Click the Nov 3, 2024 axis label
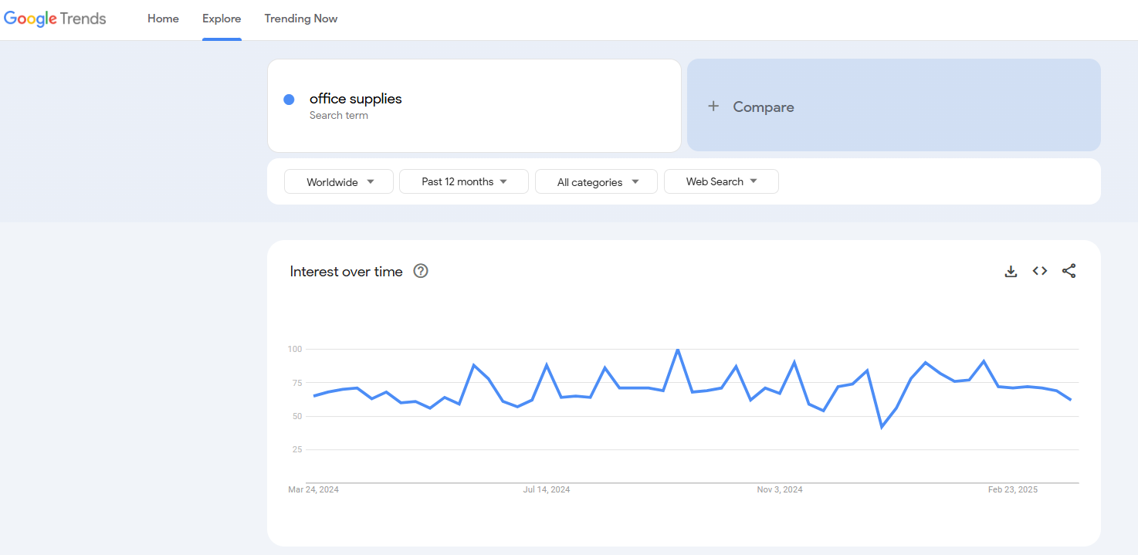The height and width of the screenshot is (555, 1138). click(x=780, y=489)
